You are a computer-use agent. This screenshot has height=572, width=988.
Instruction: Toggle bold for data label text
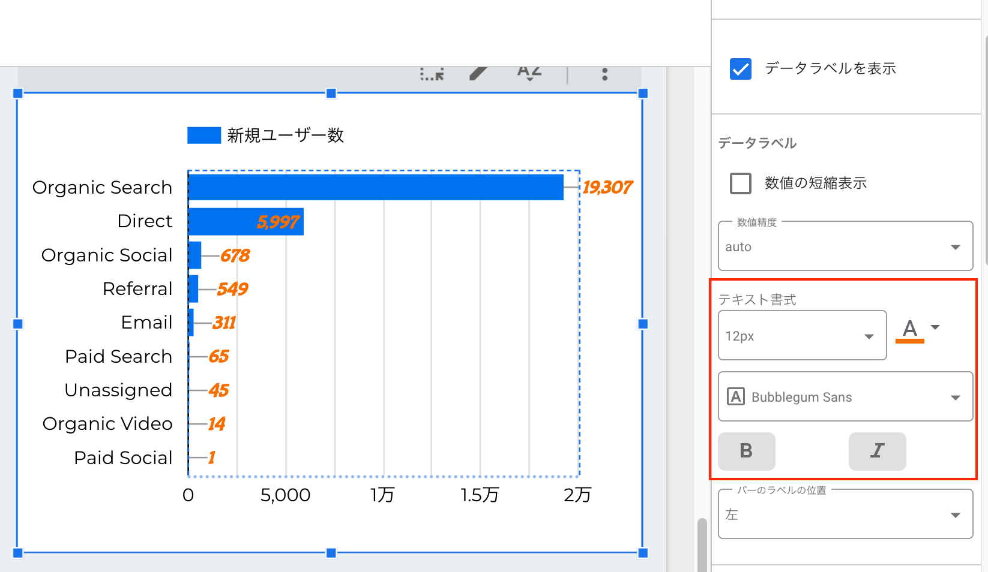click(x=746, y=451)
